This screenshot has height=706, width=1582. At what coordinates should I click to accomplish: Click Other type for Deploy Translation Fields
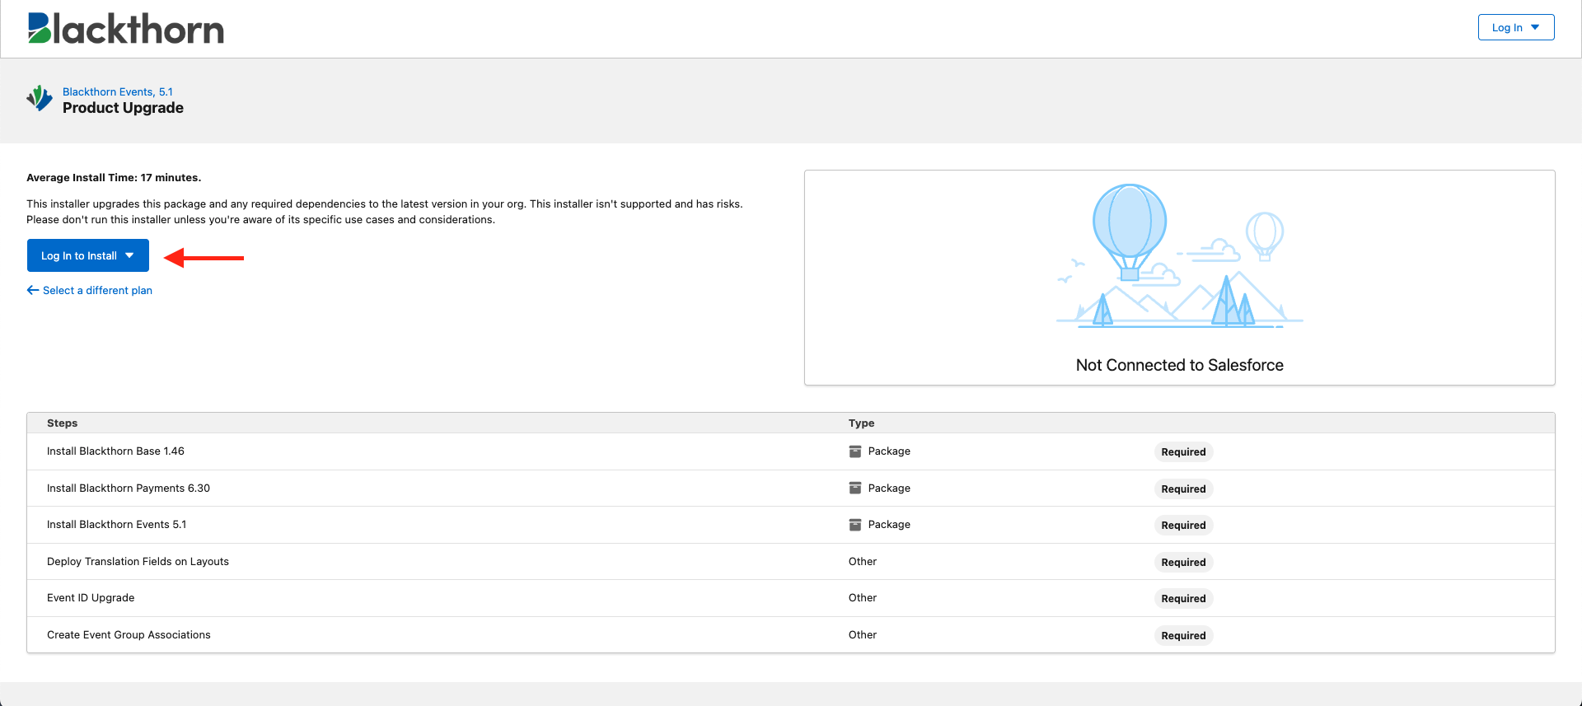(863, 561)
